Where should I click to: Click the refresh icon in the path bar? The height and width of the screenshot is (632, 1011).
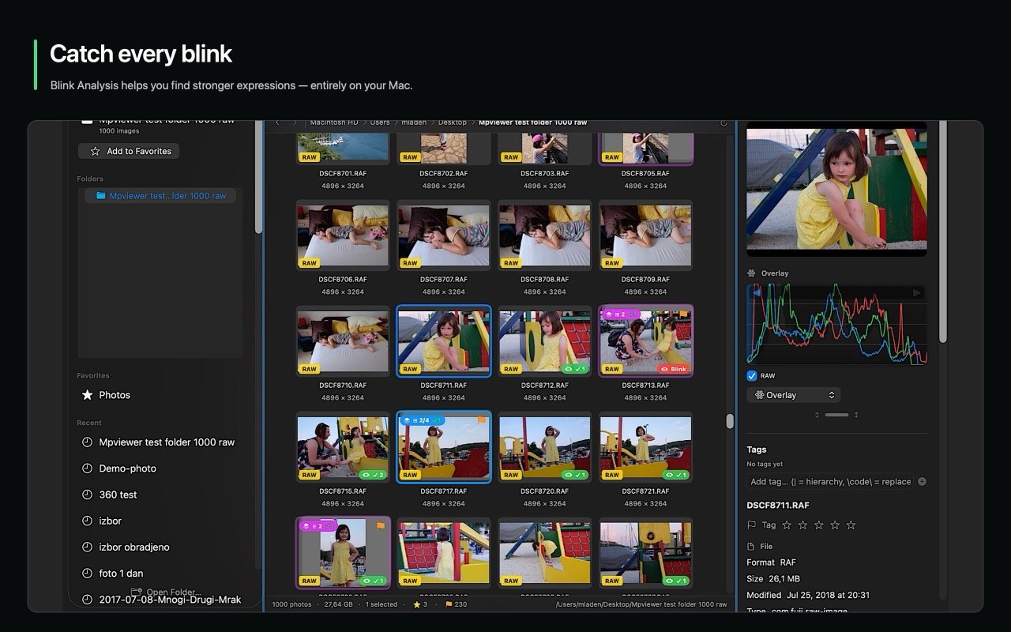pos(723,122)
